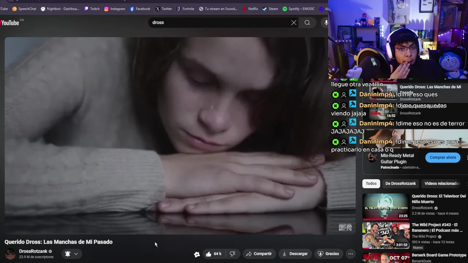Screen dimensions: 468x263
Task: Open the Spotify EMUSIC bookmark
Action: [299, 9]
